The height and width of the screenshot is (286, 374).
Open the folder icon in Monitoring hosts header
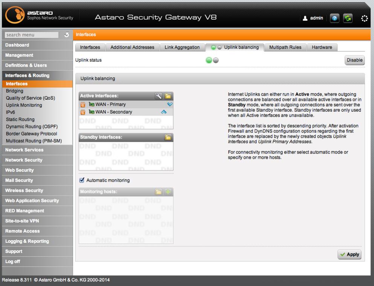[159, 192]
